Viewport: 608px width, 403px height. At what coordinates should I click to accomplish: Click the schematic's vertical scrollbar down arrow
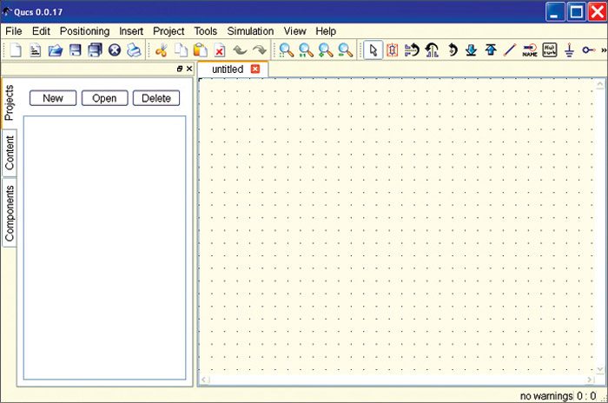click(x=599, y=368)
